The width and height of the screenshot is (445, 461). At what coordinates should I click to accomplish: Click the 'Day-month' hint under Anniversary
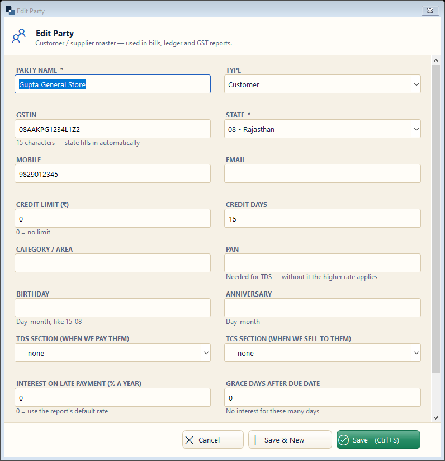(243, 322)
